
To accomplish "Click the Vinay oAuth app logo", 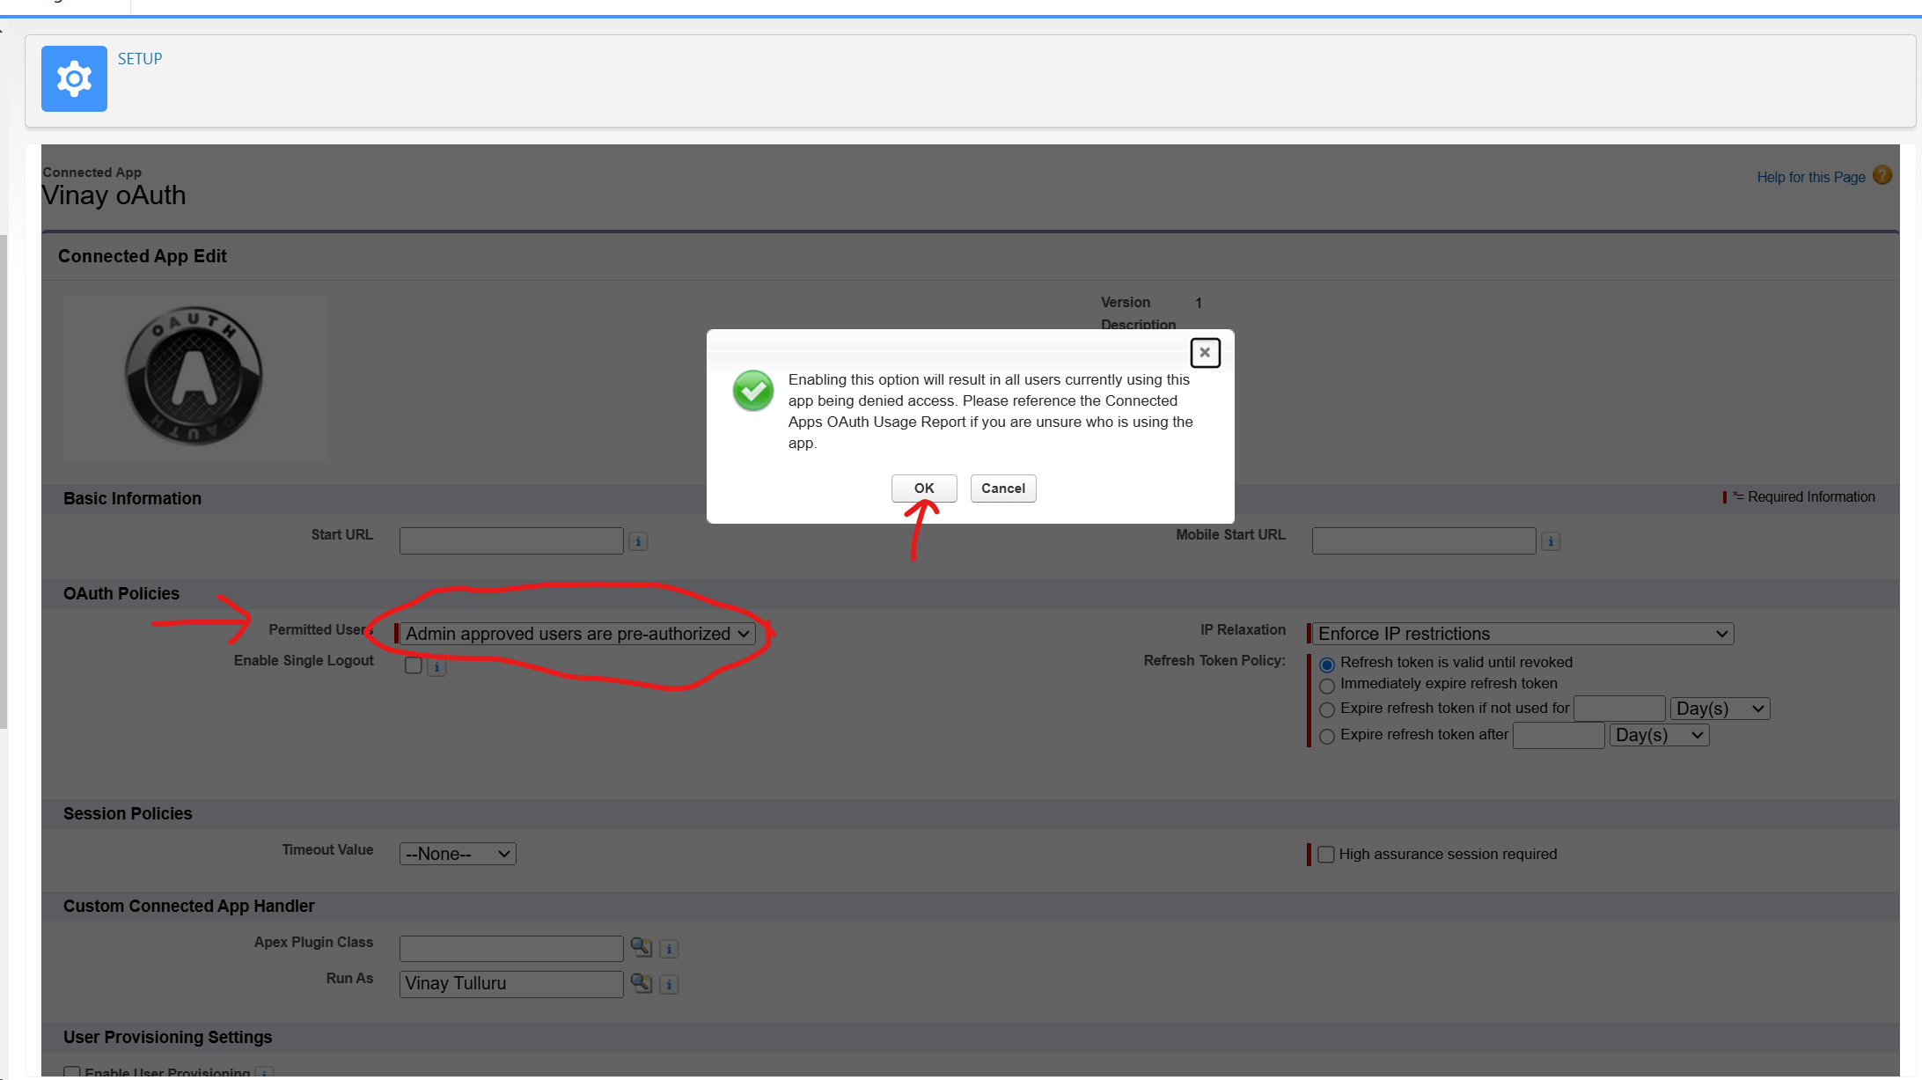I will [194, 376].
